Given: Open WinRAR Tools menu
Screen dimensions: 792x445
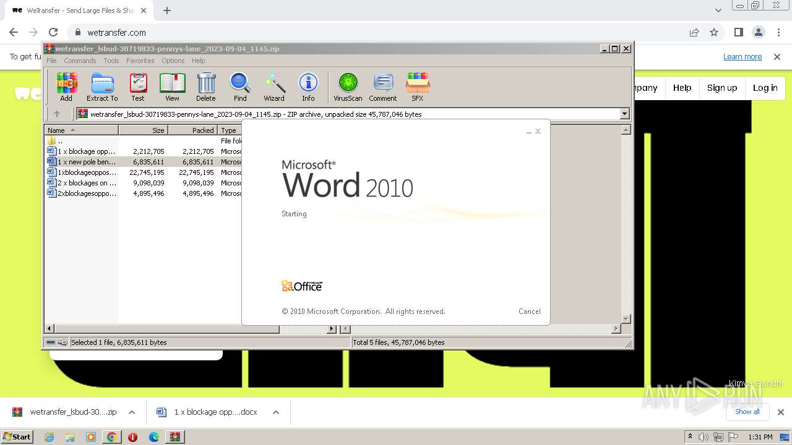Looking at the screenshot, I should (111, 61).
